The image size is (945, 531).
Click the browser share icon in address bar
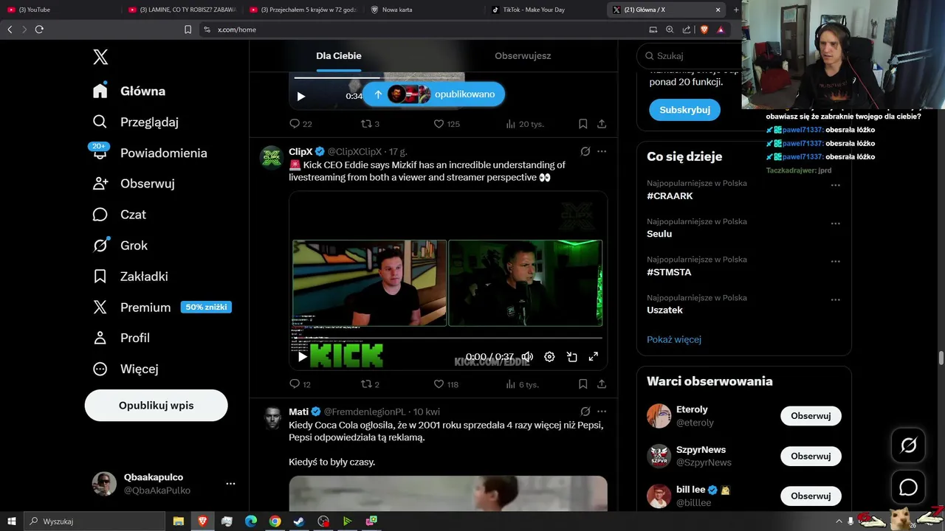coord(687,29)
